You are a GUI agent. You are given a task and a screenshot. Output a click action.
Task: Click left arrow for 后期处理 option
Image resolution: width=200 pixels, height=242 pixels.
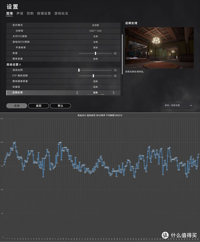77,93
